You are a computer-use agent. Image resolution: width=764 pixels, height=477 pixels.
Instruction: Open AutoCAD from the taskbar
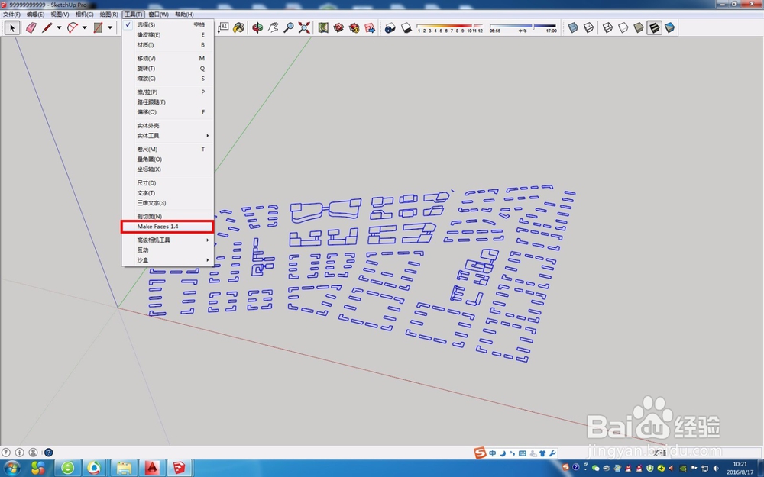pyautogui.click(x=153, y=469)
